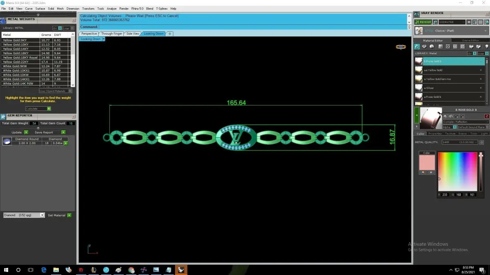Click the Update button in Gem Reporter
Screen dimensions: 490x275
click(20, 132)
